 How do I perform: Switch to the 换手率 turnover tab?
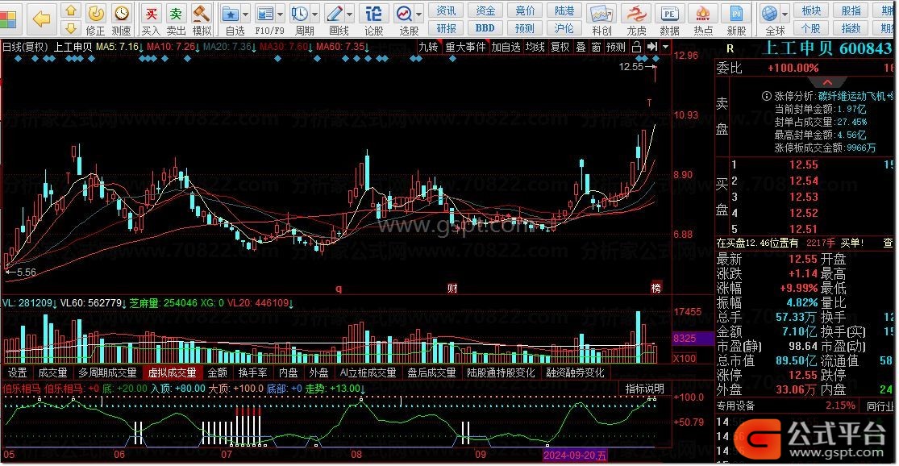252,373
